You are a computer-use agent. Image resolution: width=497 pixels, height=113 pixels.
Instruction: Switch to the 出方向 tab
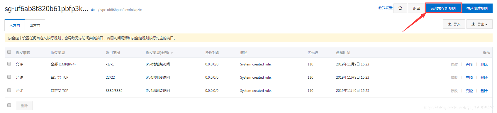point(35,26)
